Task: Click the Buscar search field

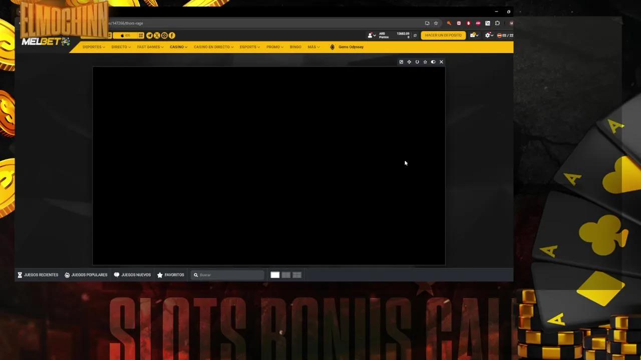Action: click(228, 274)
